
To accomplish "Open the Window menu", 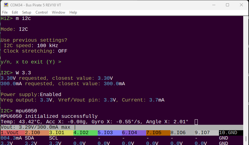I will [59, 12].
